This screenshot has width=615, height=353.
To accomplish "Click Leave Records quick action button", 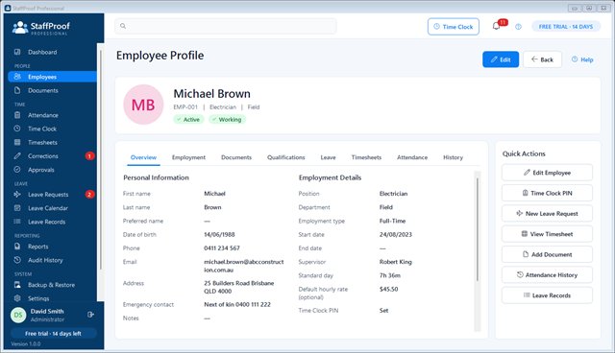I will coord(547,295).
